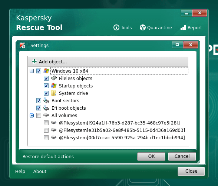Select the Windows 10 x64 tree label
Image resolution: width=218 pixels, height=186 pixels.
tap(70, 71)
